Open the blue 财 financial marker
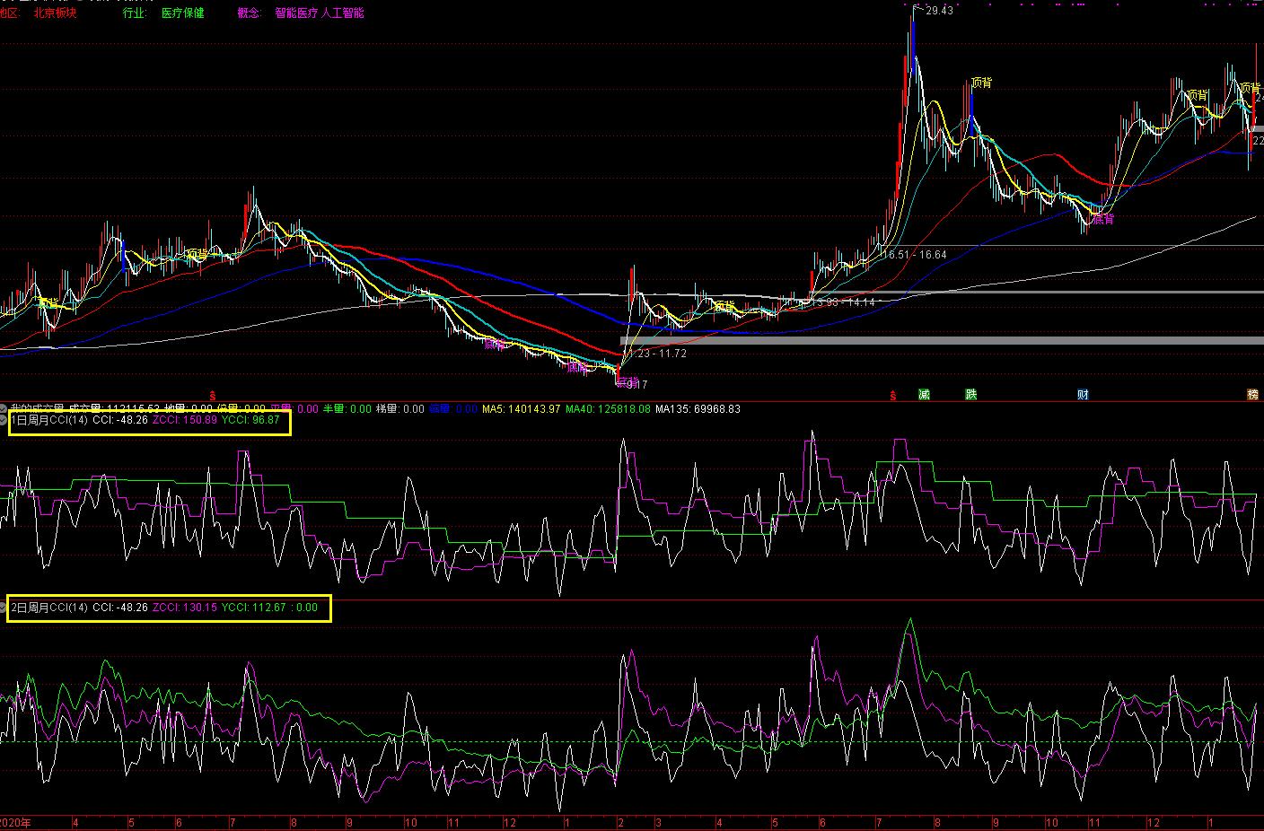1264x831 pixels. point(1083,395)
